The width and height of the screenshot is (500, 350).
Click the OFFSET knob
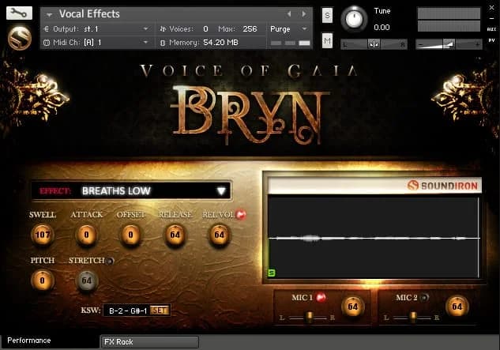130,235
